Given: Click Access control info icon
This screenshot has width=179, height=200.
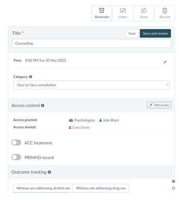Looking at the screenshot, I should pyautogui.click(x=43, y=106).
